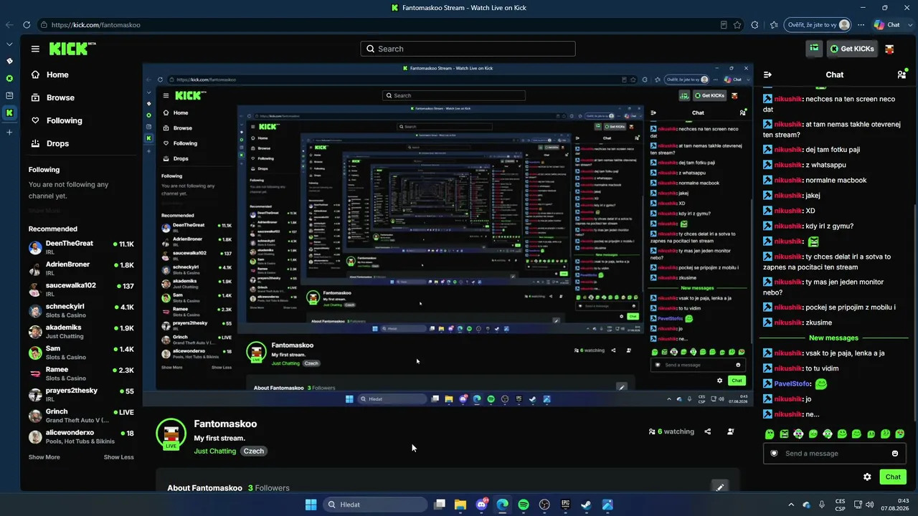Screen dimensions: 918x516
Task: Open the browser Extensions puzzle icon
Action: coord(755,25)
